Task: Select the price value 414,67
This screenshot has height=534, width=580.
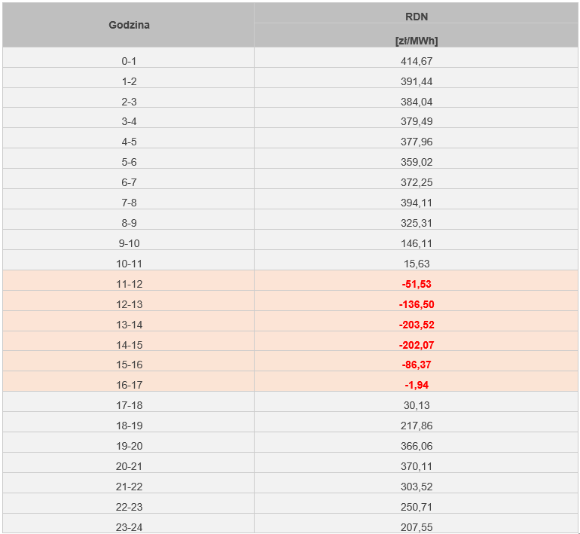Action: tap(416, 61)
